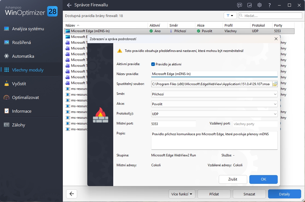Click the help question mark icon

point(269,5)
